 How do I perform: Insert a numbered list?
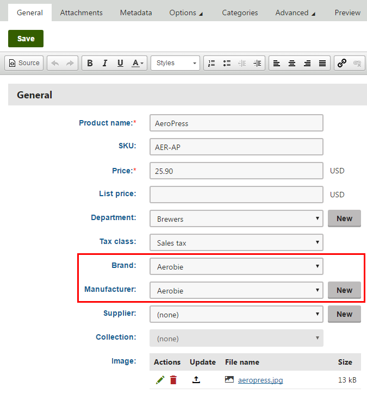[x=212, y=63]
